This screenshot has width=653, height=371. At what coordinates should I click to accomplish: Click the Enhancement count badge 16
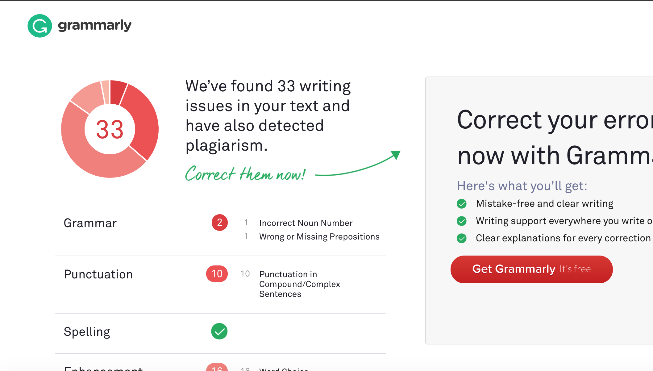[x=217, y=367]
